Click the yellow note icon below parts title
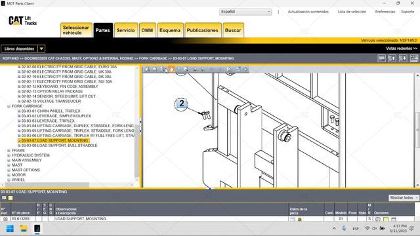Viewport: 420px width, 236px height. [x=10, y=198]
